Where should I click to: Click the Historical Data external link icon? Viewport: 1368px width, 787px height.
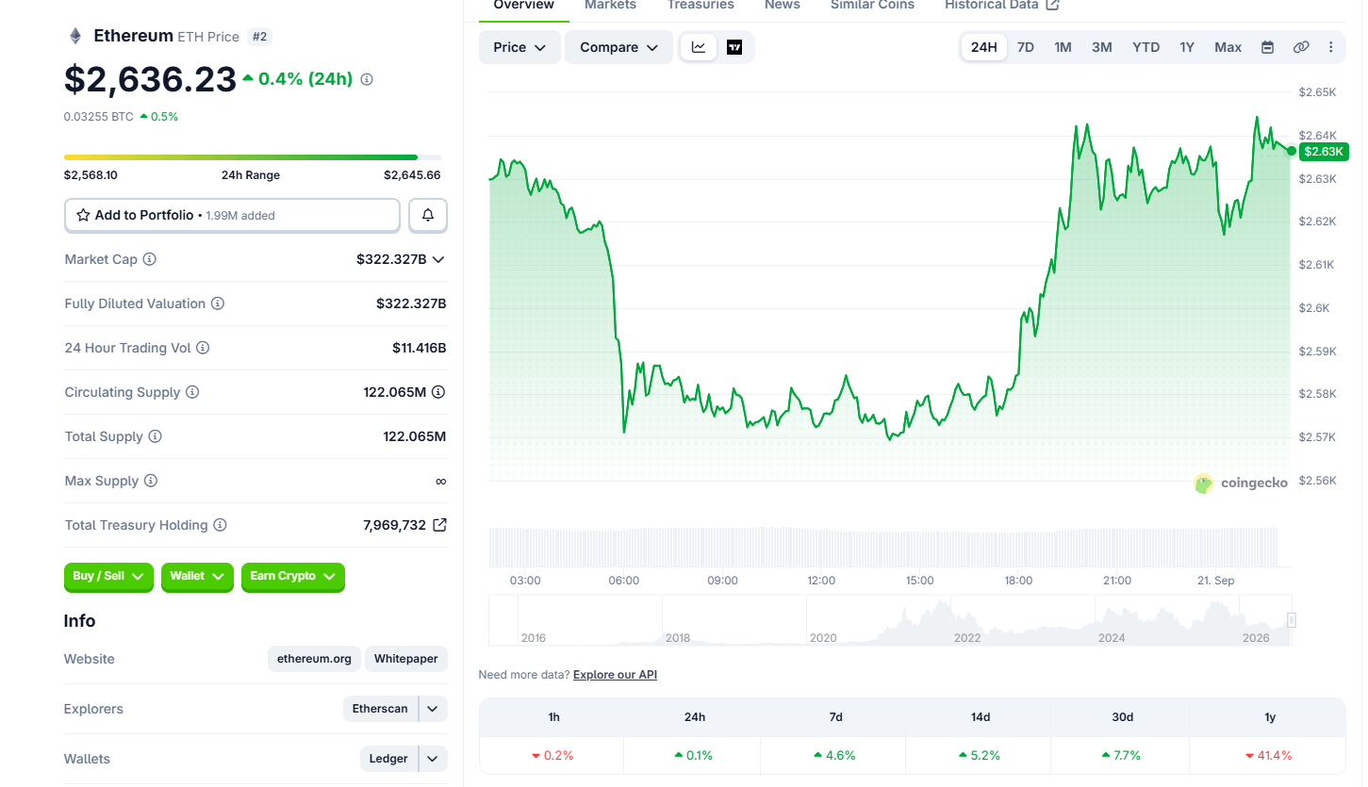coord(1053,5)
